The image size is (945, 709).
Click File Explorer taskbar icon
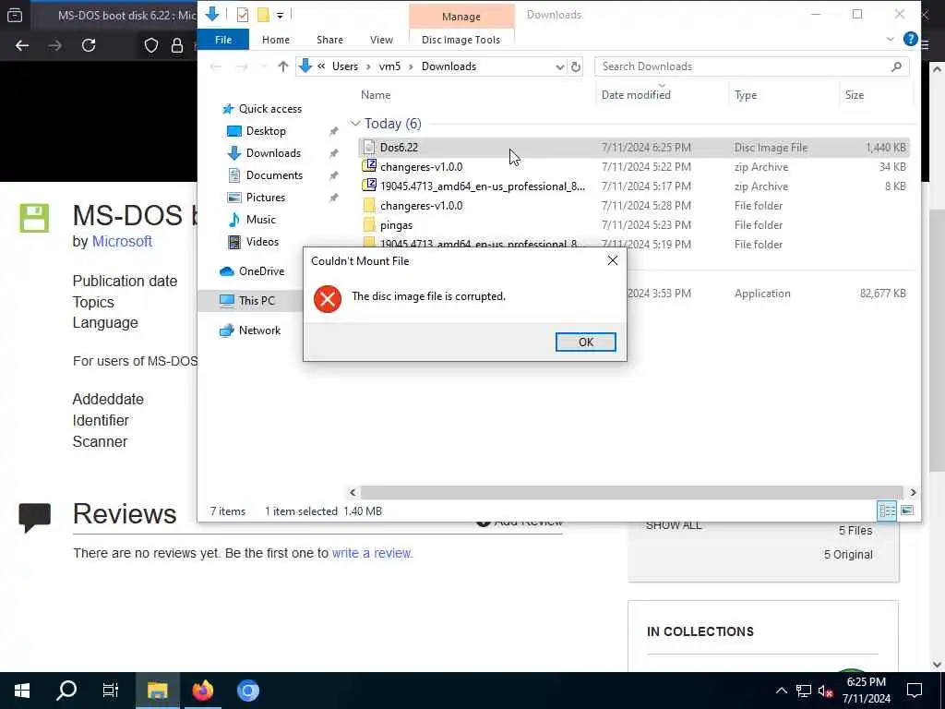[157, 691]
